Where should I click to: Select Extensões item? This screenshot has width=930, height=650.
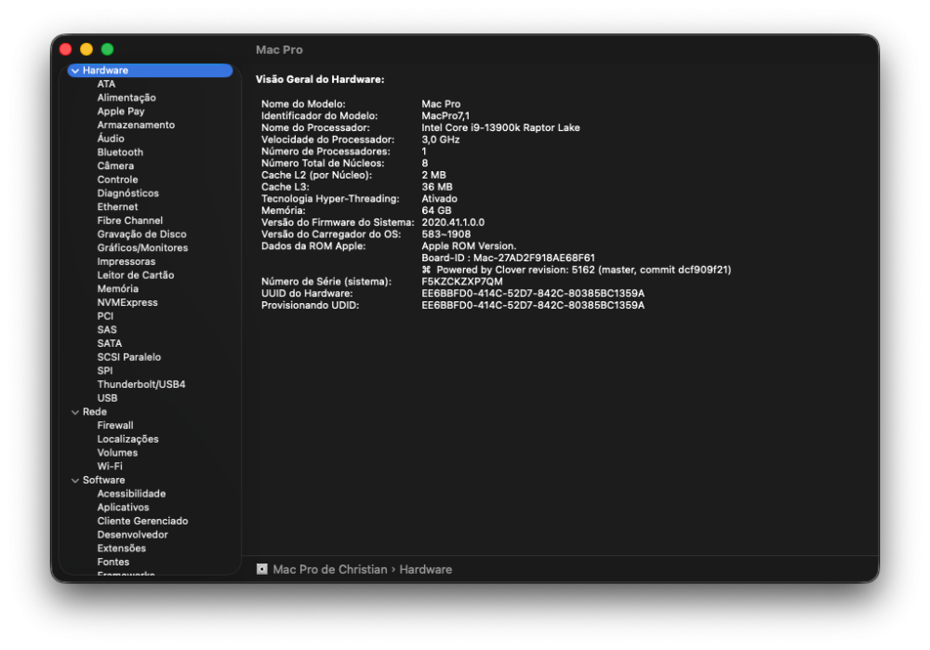(121, 548)
